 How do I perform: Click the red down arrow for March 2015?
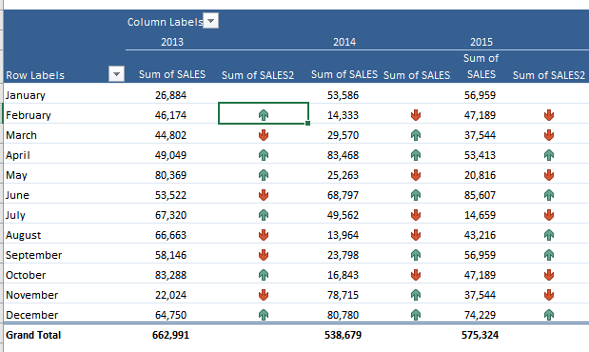549,135
